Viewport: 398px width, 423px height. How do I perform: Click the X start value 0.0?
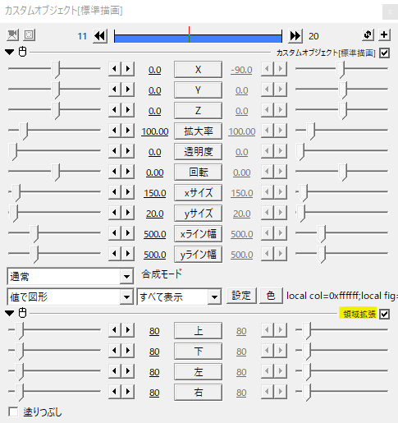pyautogui.click(x=155, y=70)
